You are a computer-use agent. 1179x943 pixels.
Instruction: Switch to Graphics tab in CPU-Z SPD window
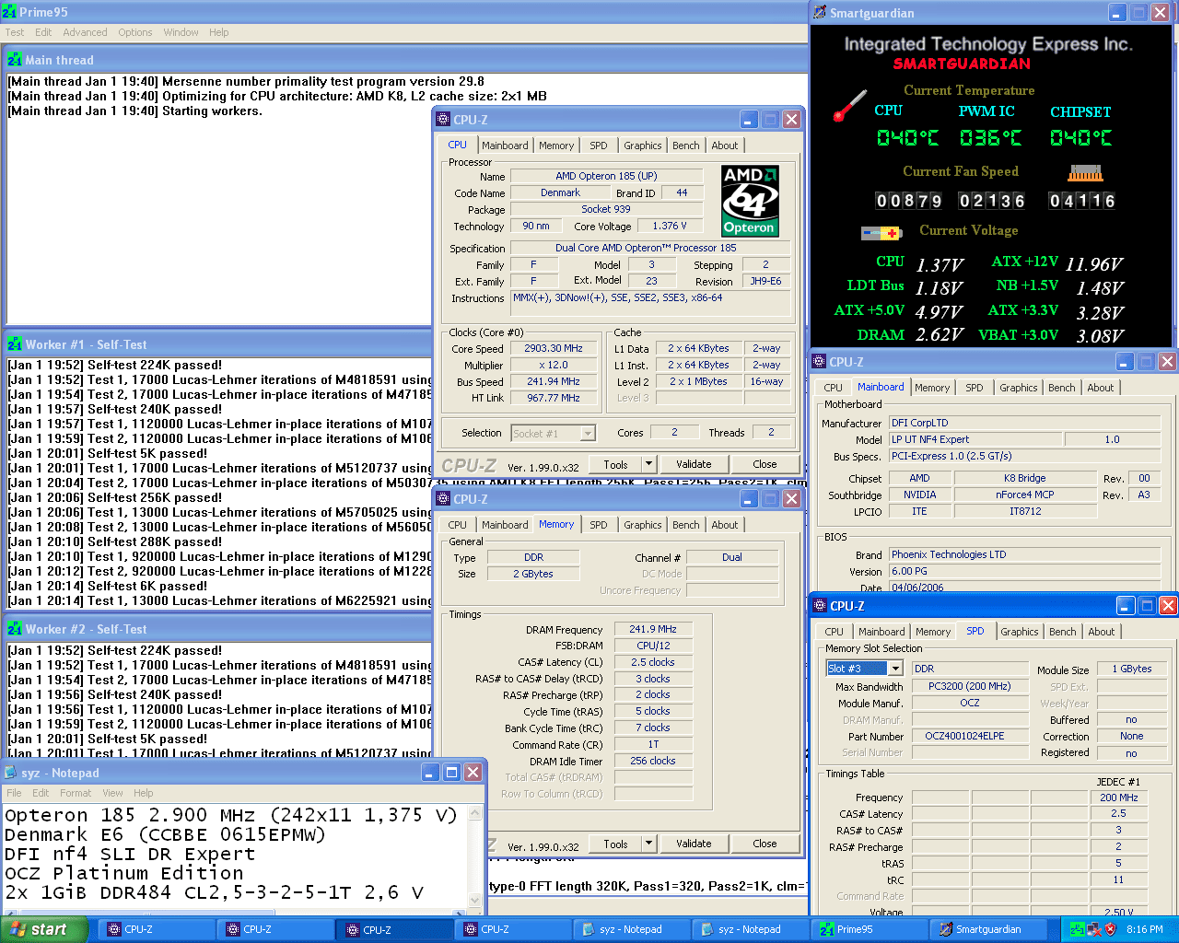pos(1020,632)
